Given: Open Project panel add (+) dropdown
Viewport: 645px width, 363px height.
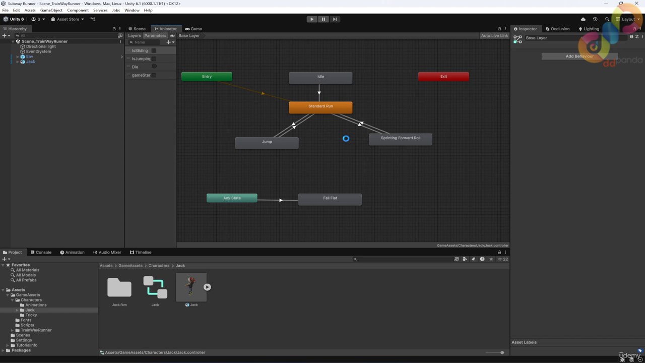Looking at the screenshot, I should coord(6,259).
